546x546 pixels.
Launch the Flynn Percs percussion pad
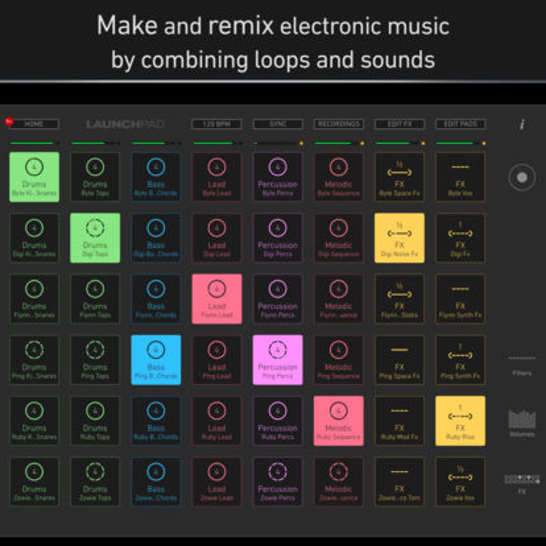point(278,299)
